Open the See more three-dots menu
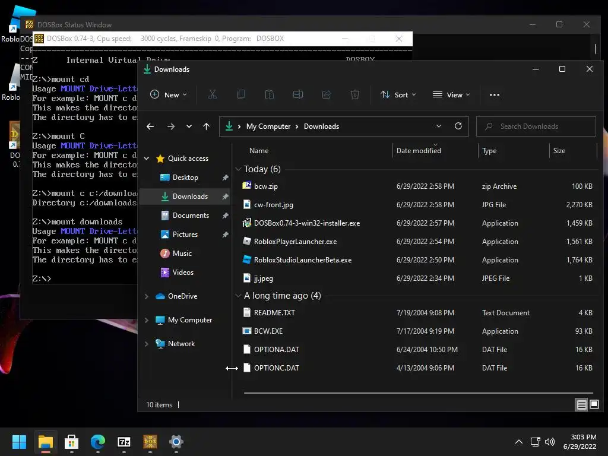The width and height of the screenshot is (608, 456). pyautogui.click(x=495, y=94)
